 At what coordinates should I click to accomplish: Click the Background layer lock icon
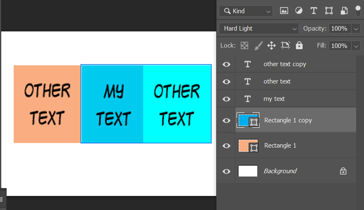[x=343, y=171]
